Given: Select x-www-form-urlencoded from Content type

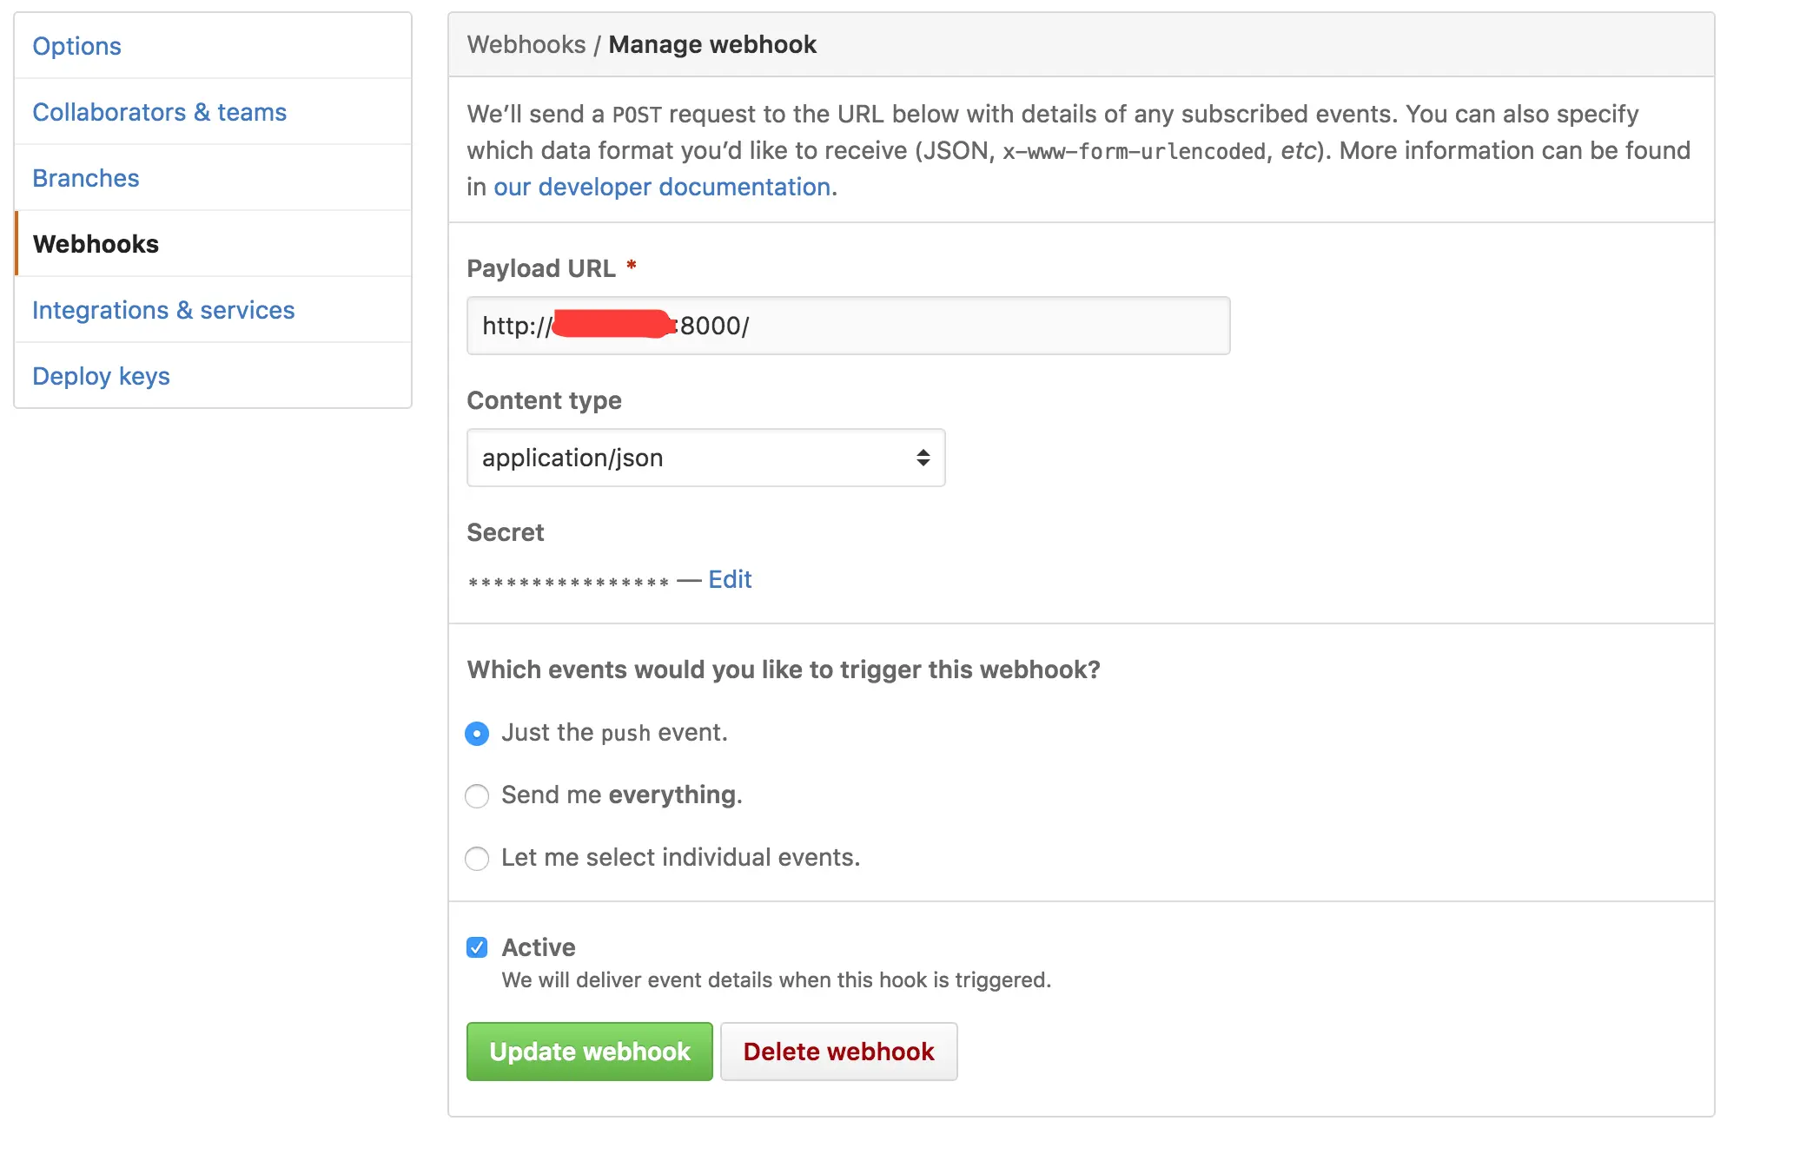Looking at the screenshot, I should coord(705,458).
